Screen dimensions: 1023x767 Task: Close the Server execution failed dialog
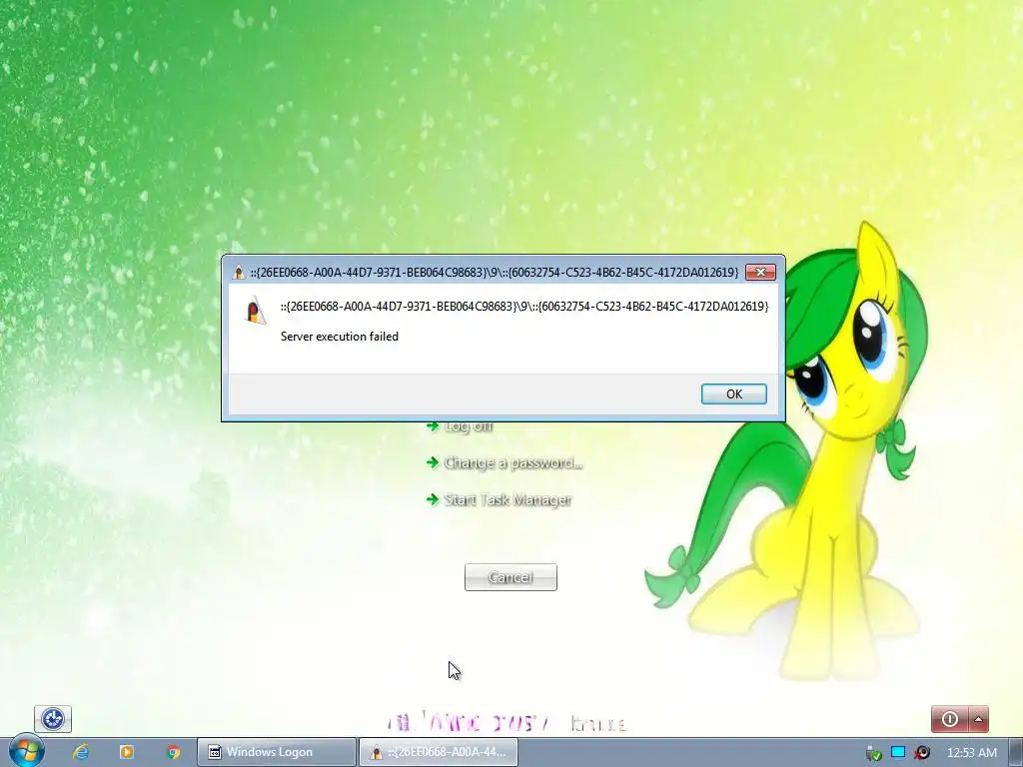760,272
